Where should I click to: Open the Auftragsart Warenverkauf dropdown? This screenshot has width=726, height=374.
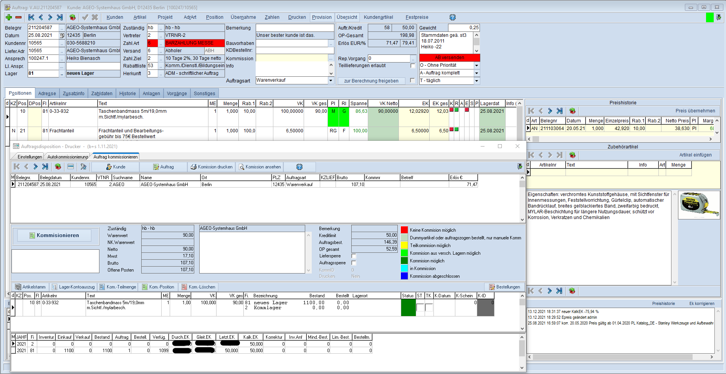(x=331, y=81)
